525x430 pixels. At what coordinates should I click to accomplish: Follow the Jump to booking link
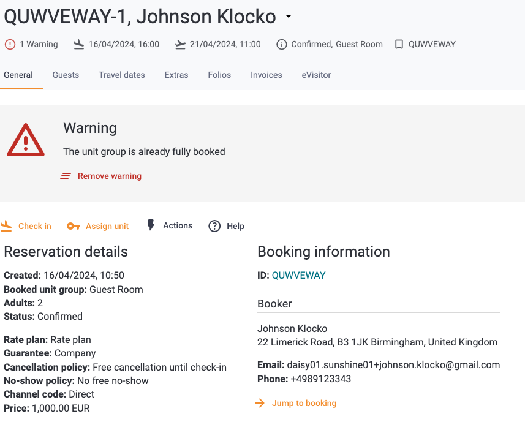click(x=296, y=403)
